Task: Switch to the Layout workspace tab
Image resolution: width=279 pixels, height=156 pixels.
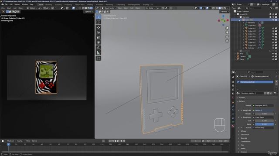Action: click(40, 5)
